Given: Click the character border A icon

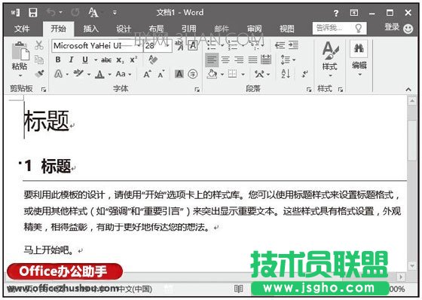Looking at the screenshot, I should (x=193, y=45).
